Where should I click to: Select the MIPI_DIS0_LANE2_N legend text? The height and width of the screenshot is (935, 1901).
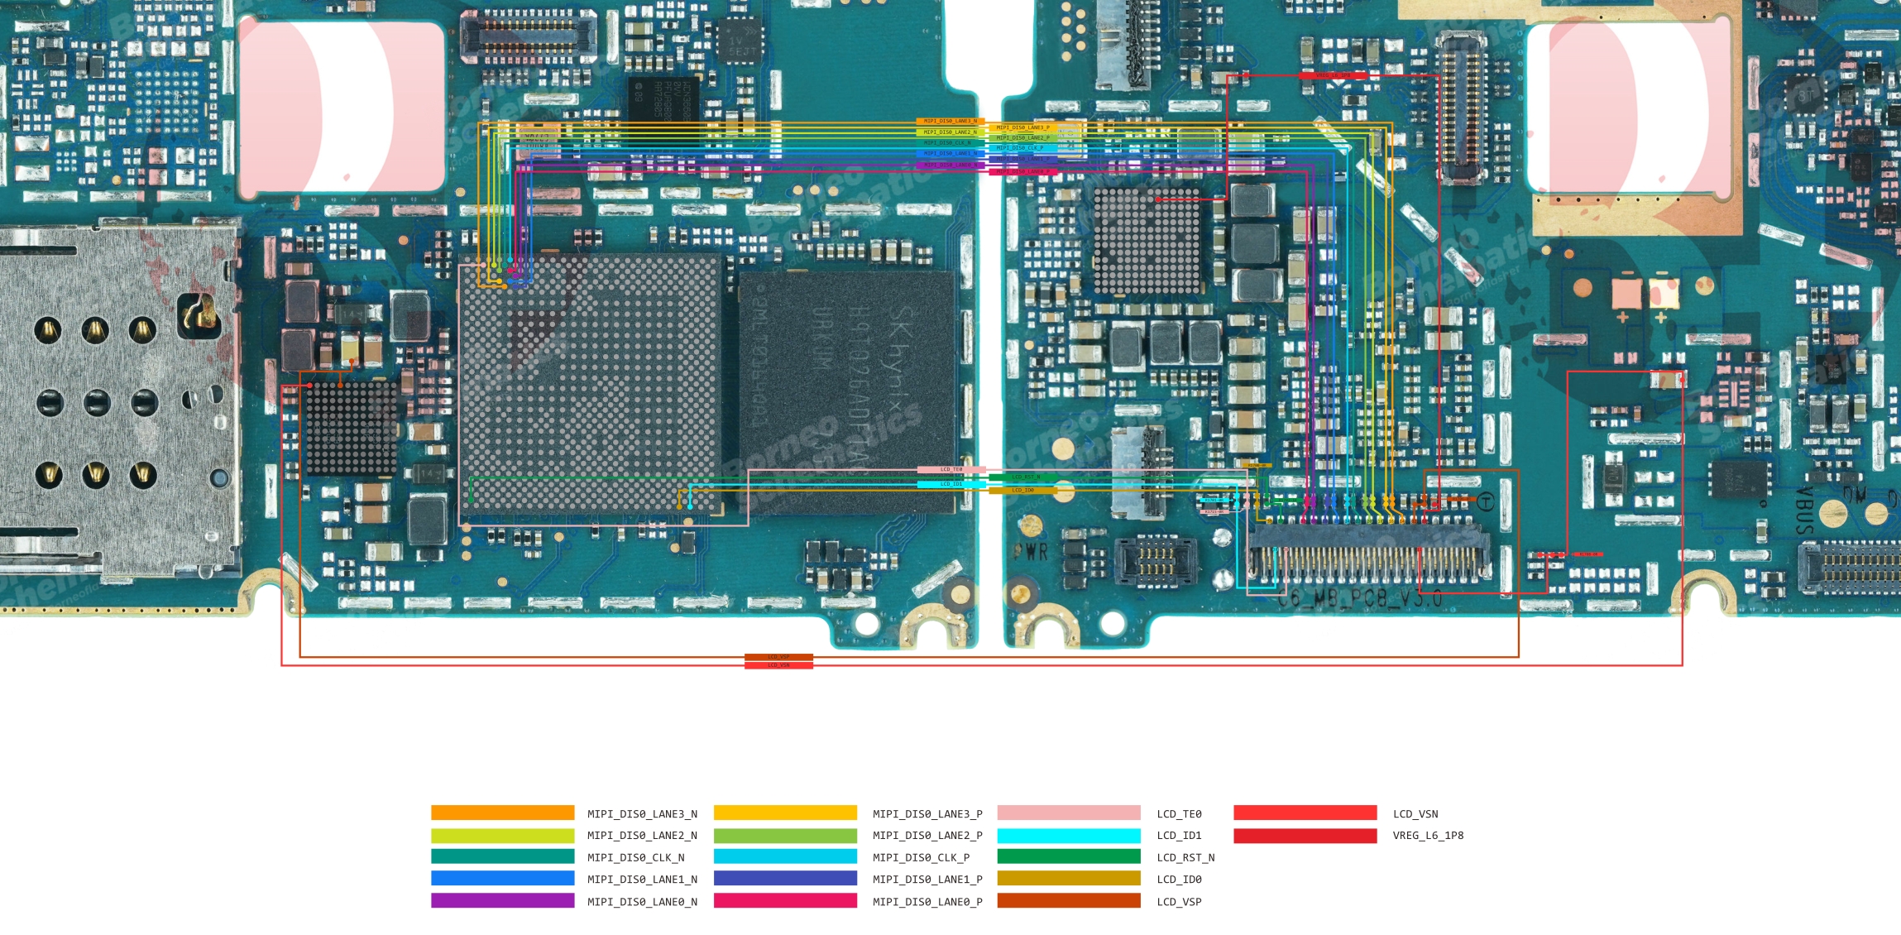click(642, 836)
